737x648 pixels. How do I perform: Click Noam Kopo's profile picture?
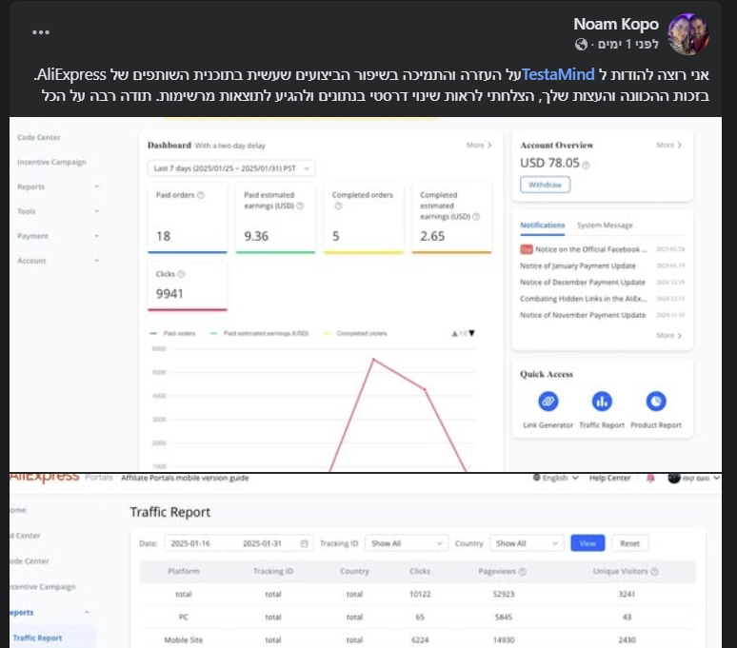pyautogui.click(x=689, y=33)
